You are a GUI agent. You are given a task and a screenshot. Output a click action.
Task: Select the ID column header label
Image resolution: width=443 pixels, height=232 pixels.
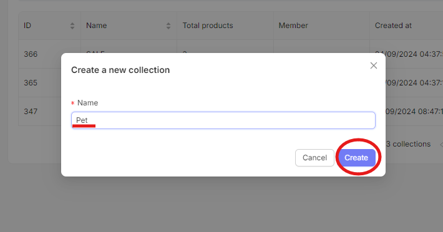click(27, 26)
